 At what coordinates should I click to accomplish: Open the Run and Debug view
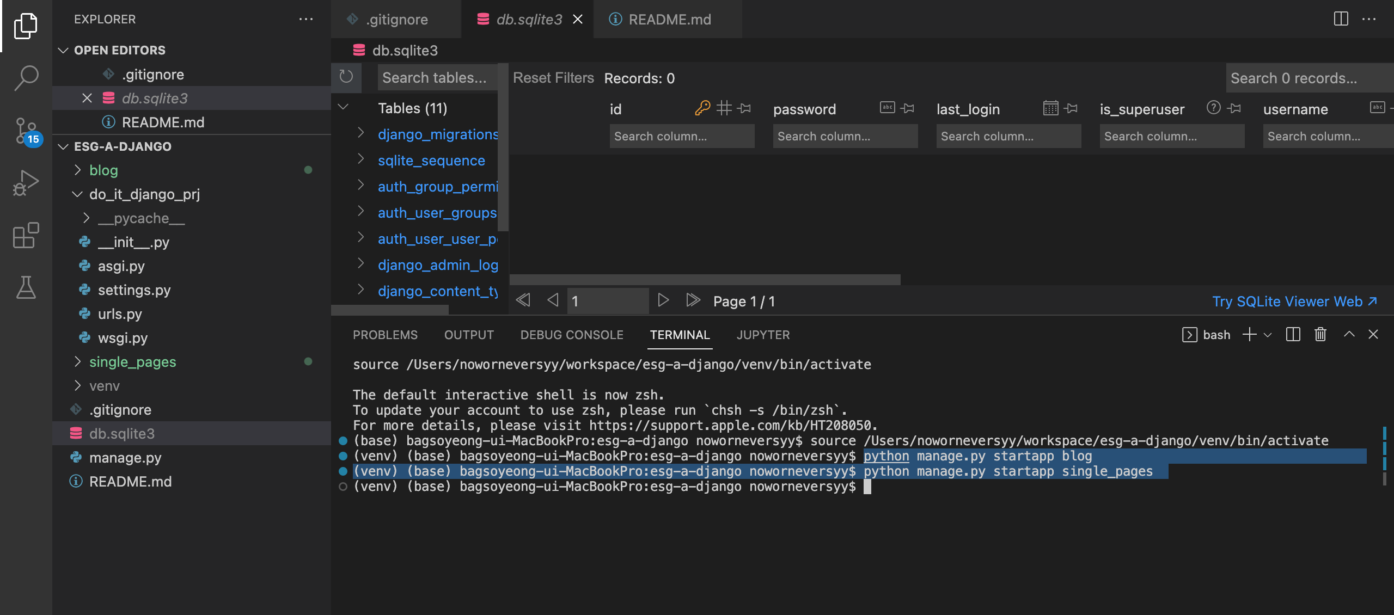[26, 183]
